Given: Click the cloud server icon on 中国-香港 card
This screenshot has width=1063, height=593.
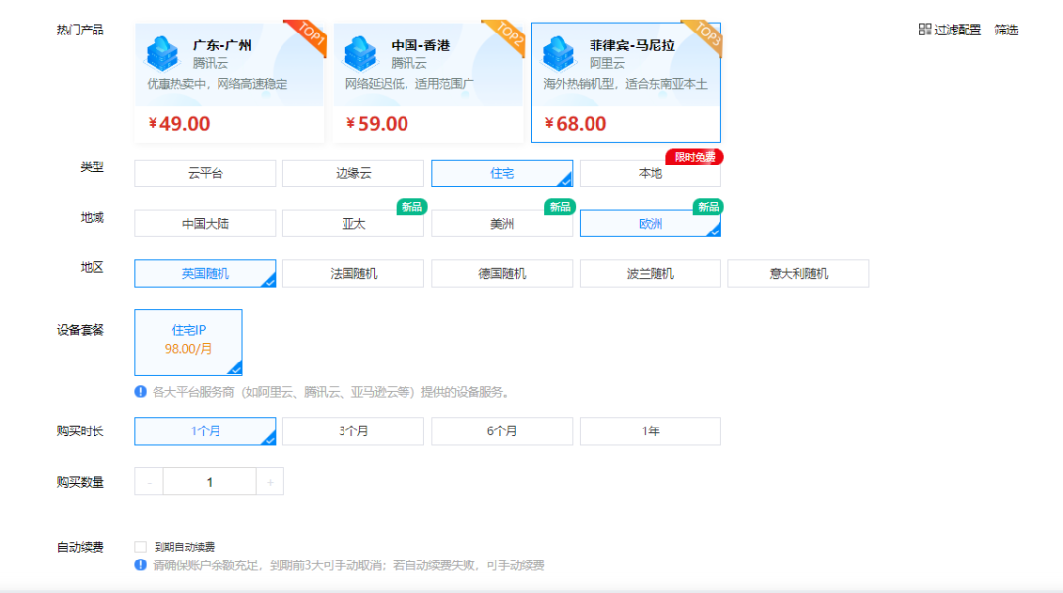Looking at the screenshot, I should coord(361,54).
